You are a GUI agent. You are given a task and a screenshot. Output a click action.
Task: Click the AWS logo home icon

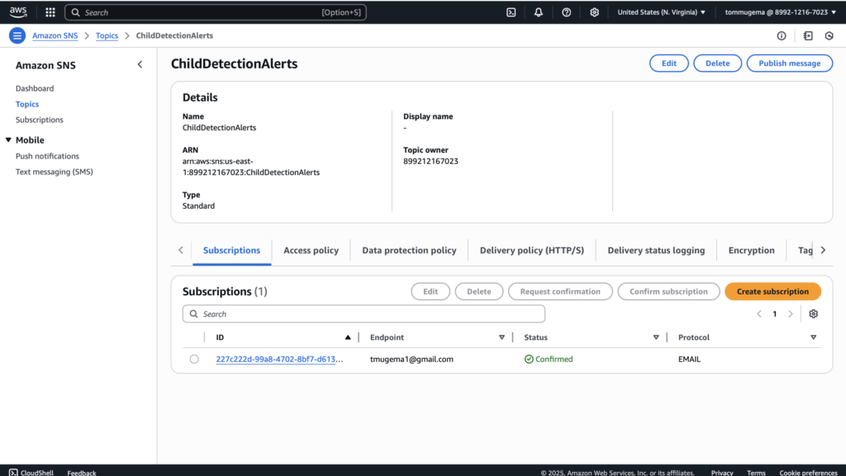click(x=18, y=12)
